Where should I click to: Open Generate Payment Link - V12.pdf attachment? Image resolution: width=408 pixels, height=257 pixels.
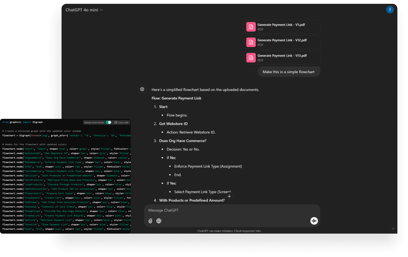(x=282, y=42)
